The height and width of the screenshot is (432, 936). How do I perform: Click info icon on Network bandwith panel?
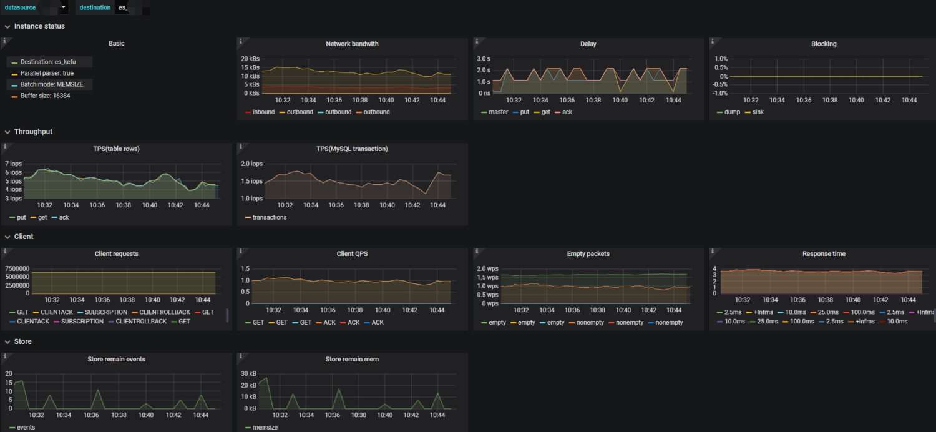[240, 41]
